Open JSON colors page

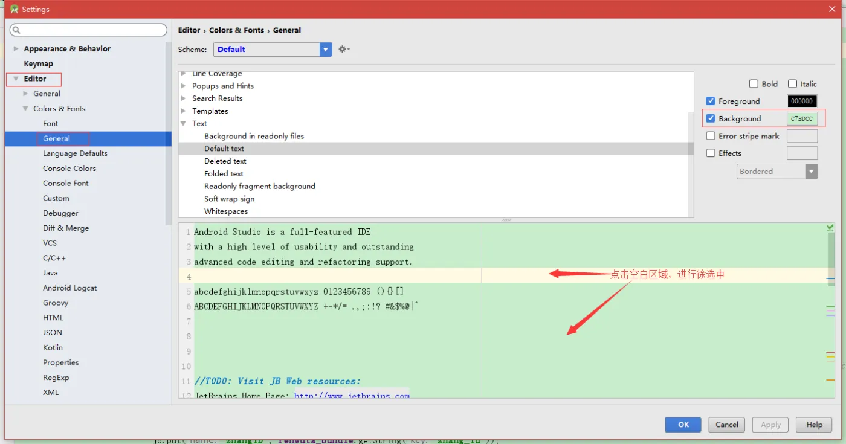(x=53, y=333)
